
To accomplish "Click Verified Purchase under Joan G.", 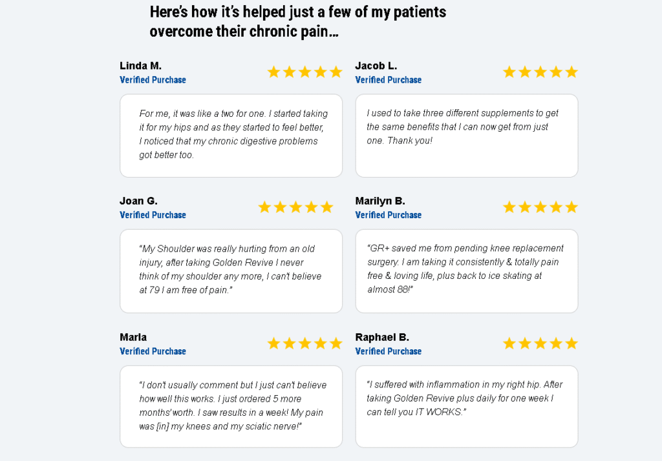I will click(x=153, y=215).
